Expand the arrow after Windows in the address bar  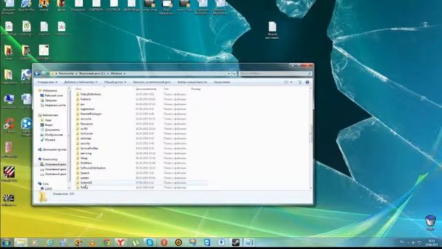(x=124, y=74)
